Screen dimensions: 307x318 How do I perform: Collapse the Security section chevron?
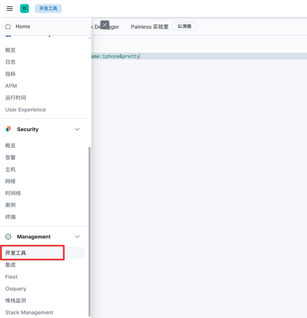point(77,129)
